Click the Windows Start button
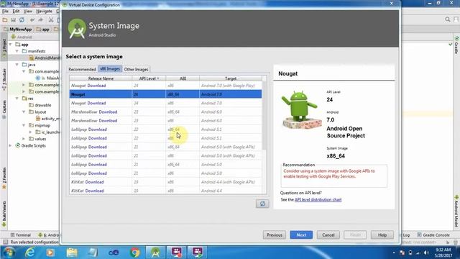Image resolution: width=460 pixels, height=259 pixels. (9, 253)
